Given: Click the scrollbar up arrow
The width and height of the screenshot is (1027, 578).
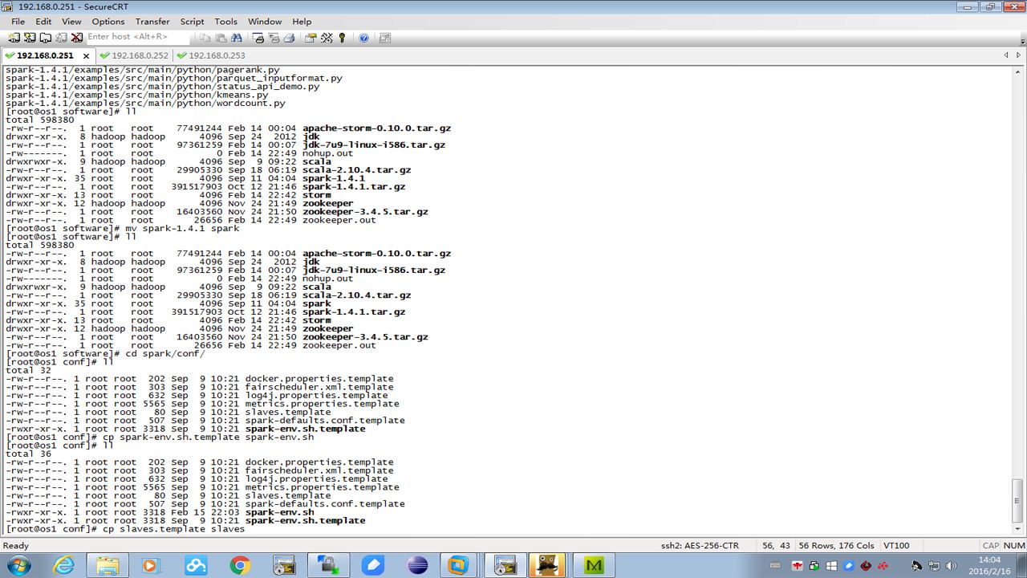Looking at the screenshot, I should [x=1019, y=71].
